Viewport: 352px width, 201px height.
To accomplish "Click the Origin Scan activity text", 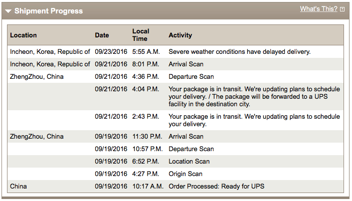I will pos(185,174).
